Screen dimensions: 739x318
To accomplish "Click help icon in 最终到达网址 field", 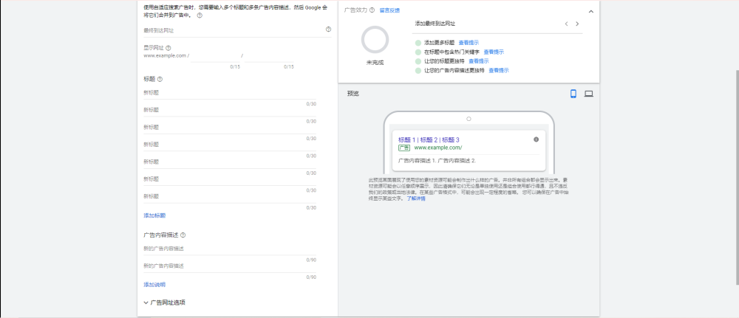I will pyautogui.click(x=328, y=30).
